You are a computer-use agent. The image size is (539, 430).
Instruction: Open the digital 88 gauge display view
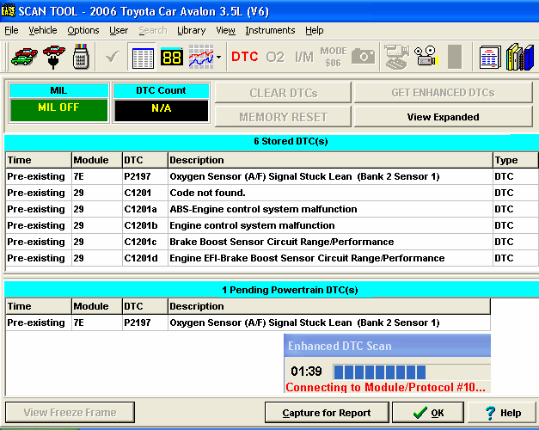pyautogui.click(x=171, y=58)
